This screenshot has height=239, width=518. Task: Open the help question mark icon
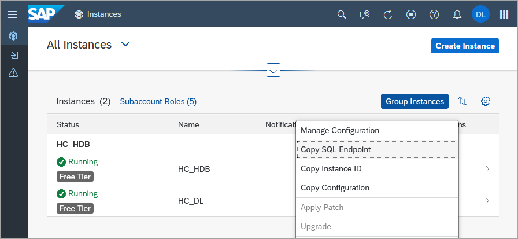coord(434,14)
